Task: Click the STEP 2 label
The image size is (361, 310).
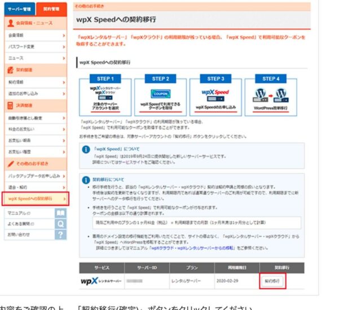Action: point(160,78)
